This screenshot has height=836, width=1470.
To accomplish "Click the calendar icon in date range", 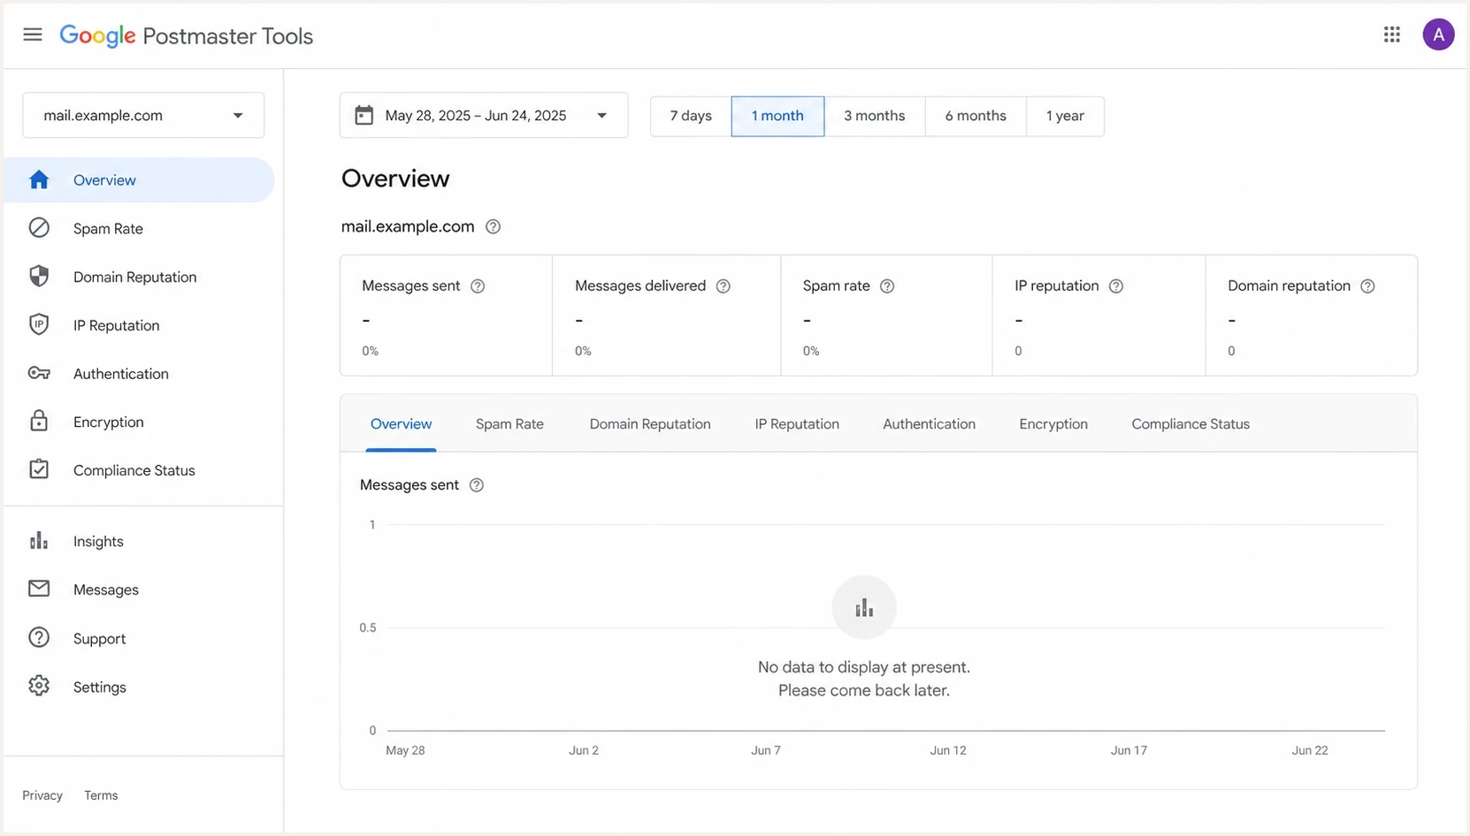I will pos(364,115).
